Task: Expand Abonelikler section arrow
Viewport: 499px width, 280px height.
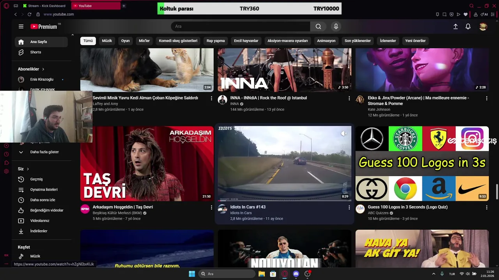Action: pos(43,69)
